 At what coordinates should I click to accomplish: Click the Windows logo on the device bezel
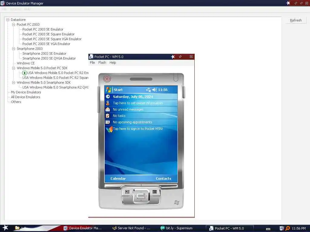click(176, 202)
